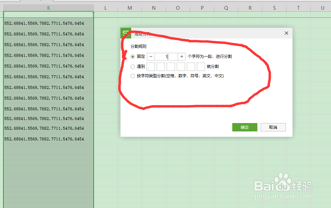Select column L header
Viewport: 331px width, 208px height.
(x=105, y=8)
